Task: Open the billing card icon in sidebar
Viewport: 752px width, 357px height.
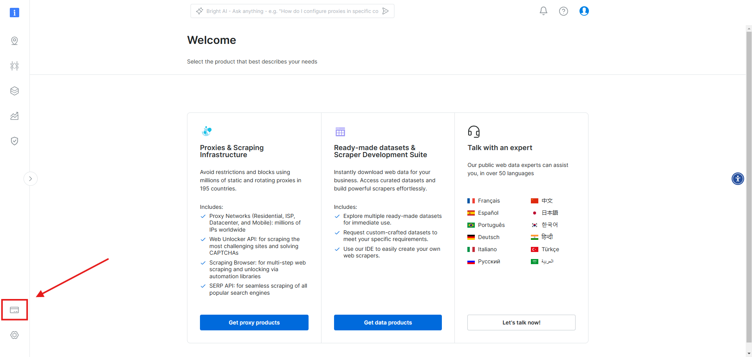Action: pos(15,310)
